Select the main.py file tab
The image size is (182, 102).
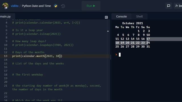tap(5, 16)
